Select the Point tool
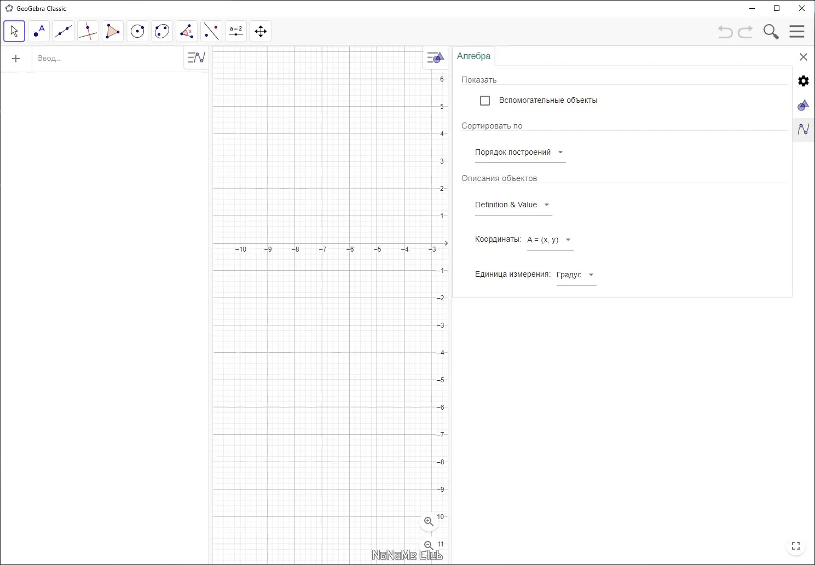Screen dimensions: 815x565 coord(39,31)
